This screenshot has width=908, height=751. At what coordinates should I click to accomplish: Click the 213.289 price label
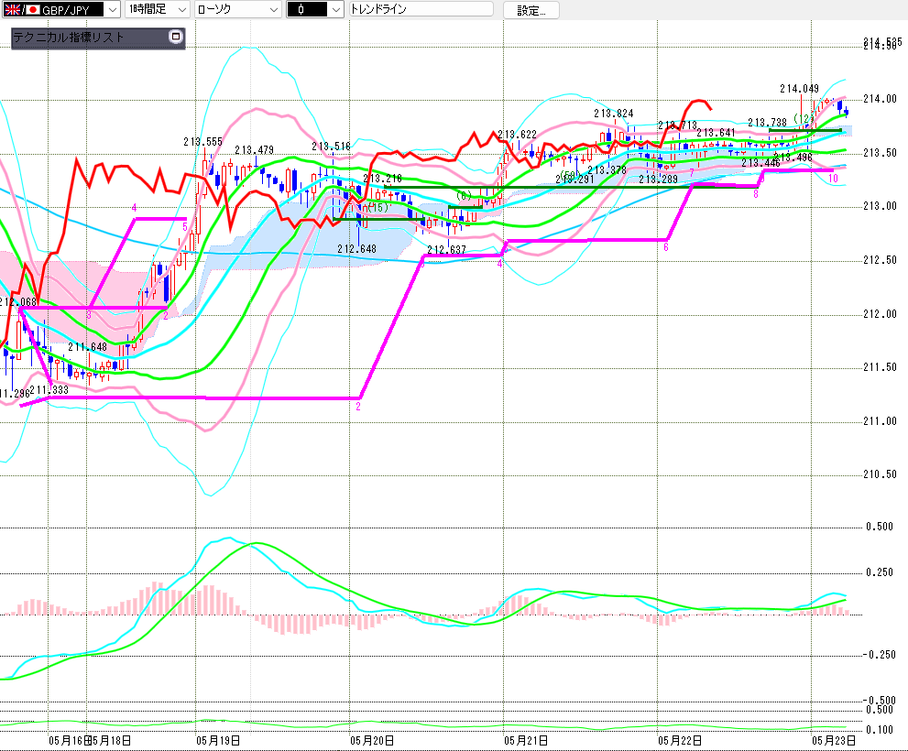[659, 180]
